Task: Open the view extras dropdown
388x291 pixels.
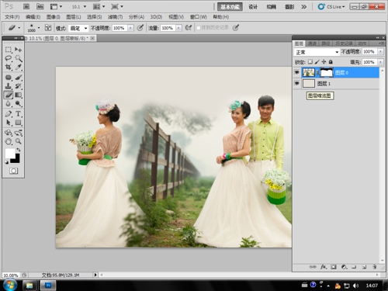Action: click(x=56, y=7)
